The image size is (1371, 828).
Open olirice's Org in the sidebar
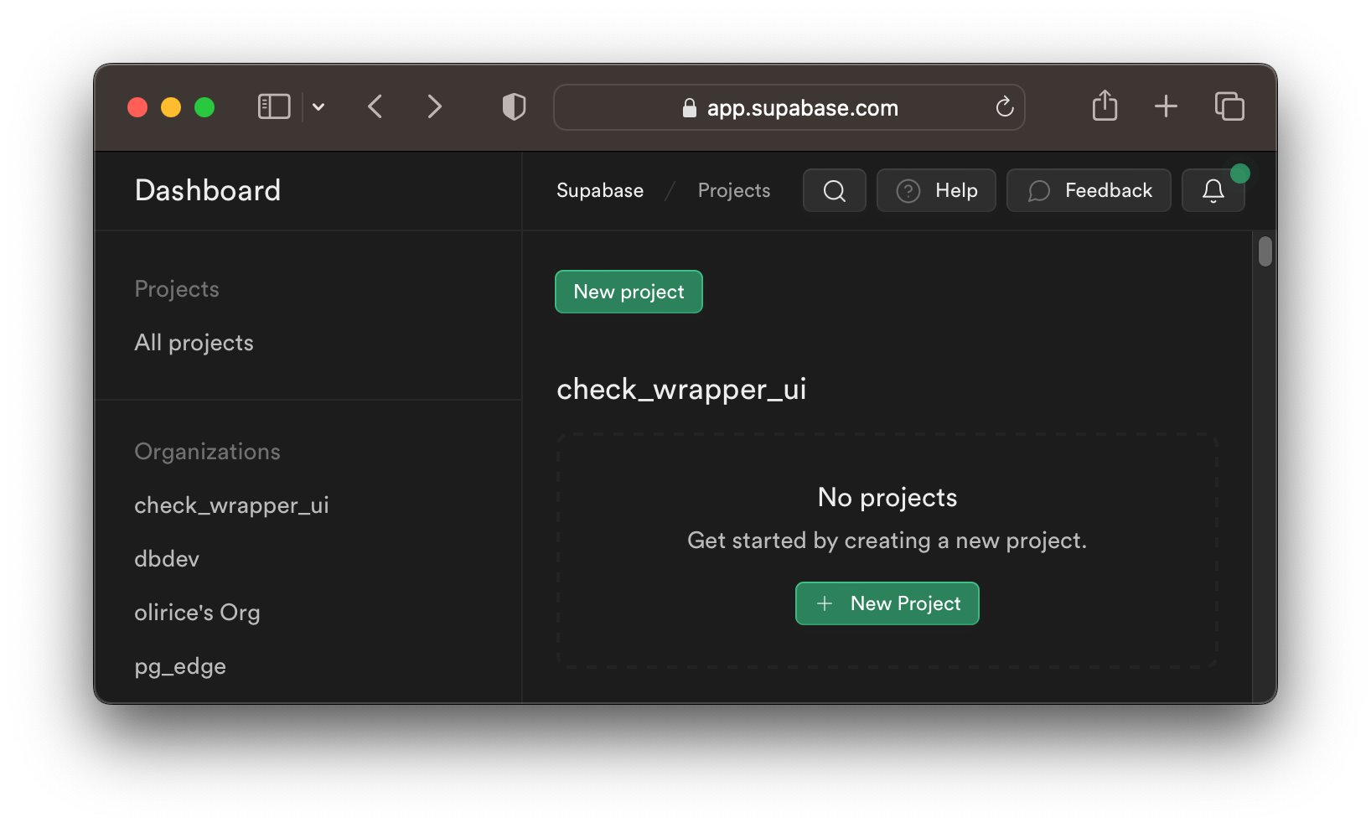coord(197,613)
